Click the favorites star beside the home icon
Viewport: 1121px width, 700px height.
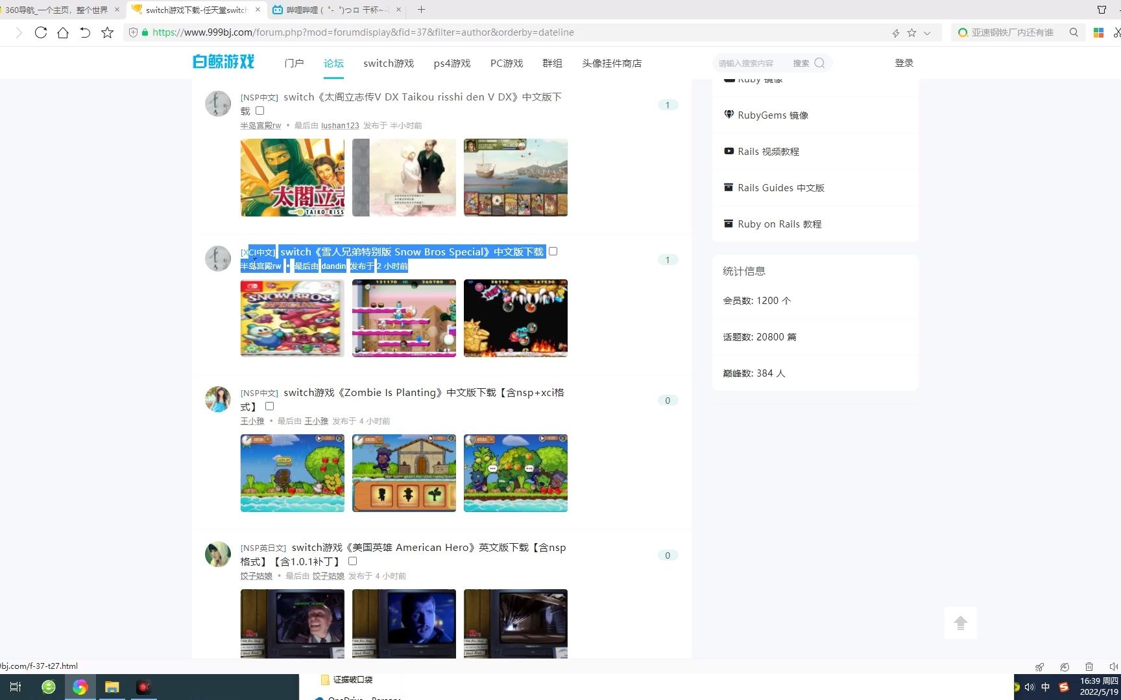(x=108, y=32)
